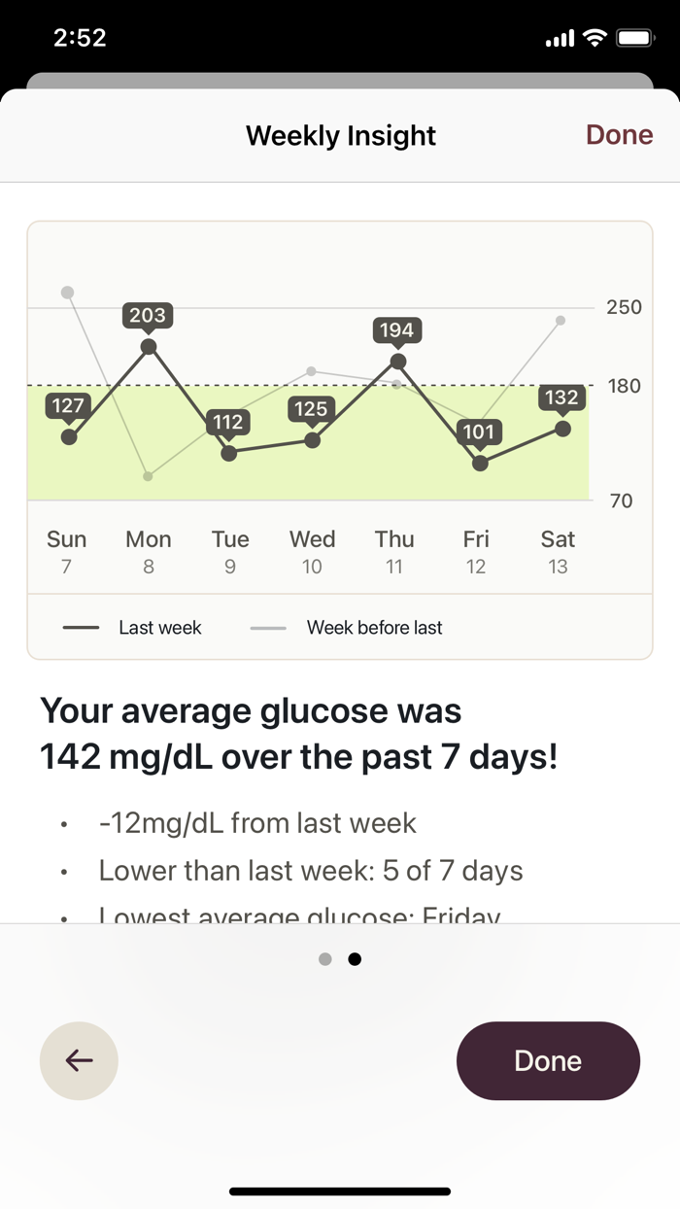Image resolution: width=680 pixels, height=1209 pixels.
Task: Tap the sheet grabber handle at top
Action: (340, 76)
